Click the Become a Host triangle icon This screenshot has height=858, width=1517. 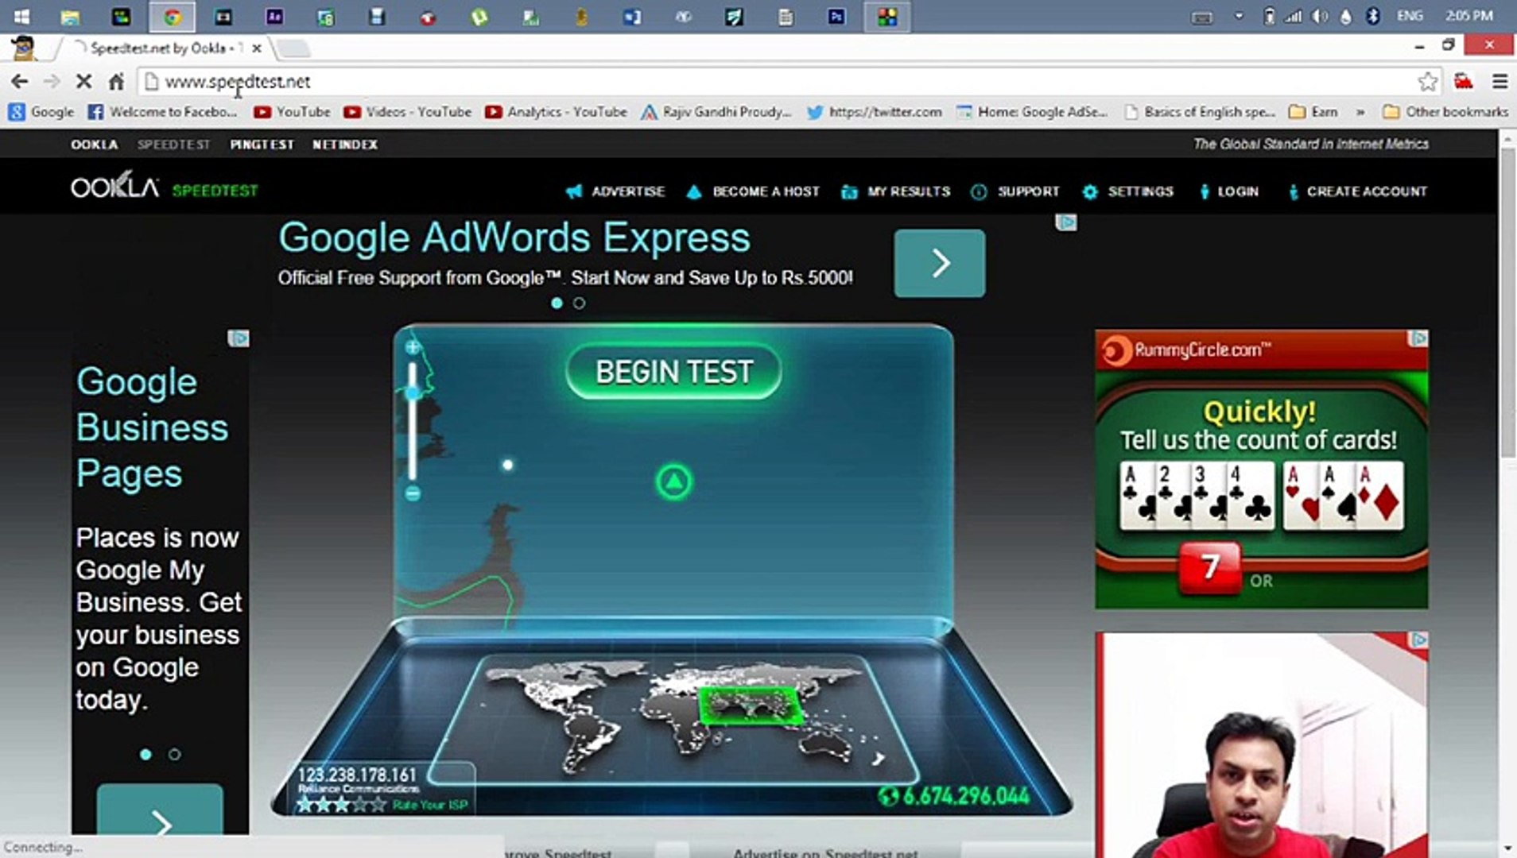pos(694,191)
